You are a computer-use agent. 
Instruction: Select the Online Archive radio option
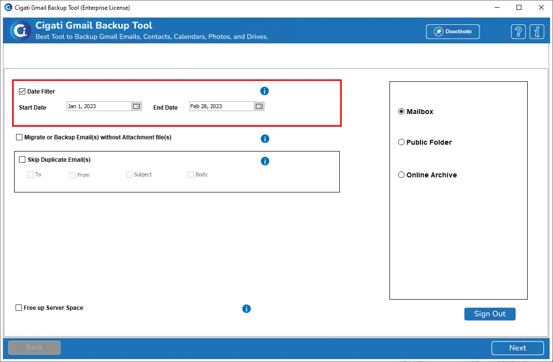[x=401, y=174]
